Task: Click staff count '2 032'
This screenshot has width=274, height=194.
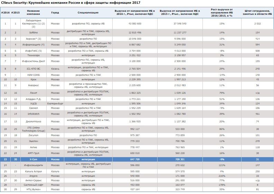Action: point(257,23)
